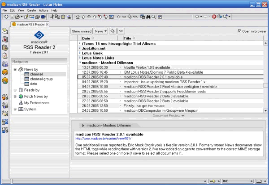The image size is (269, 185).
Task: Select channel under News by
Action: click(36, 74)
